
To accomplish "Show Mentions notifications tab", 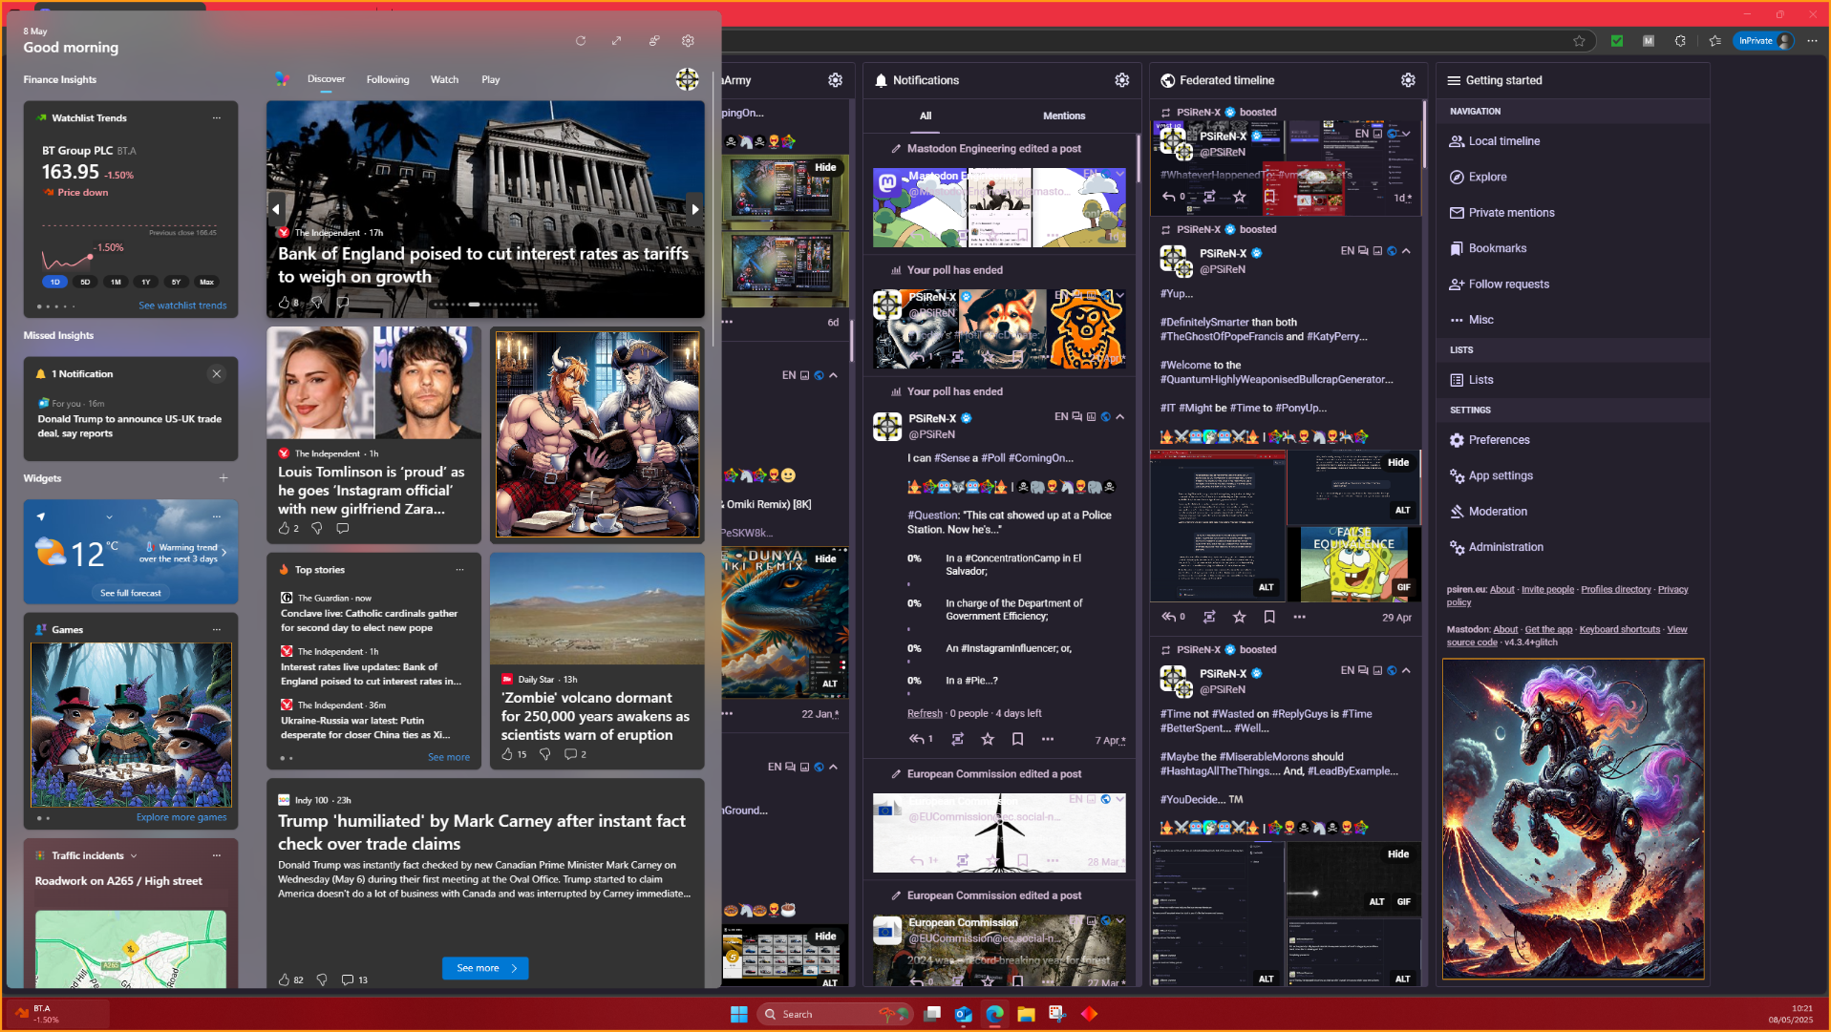I will pyautogui.click(x=1063, y=116).
